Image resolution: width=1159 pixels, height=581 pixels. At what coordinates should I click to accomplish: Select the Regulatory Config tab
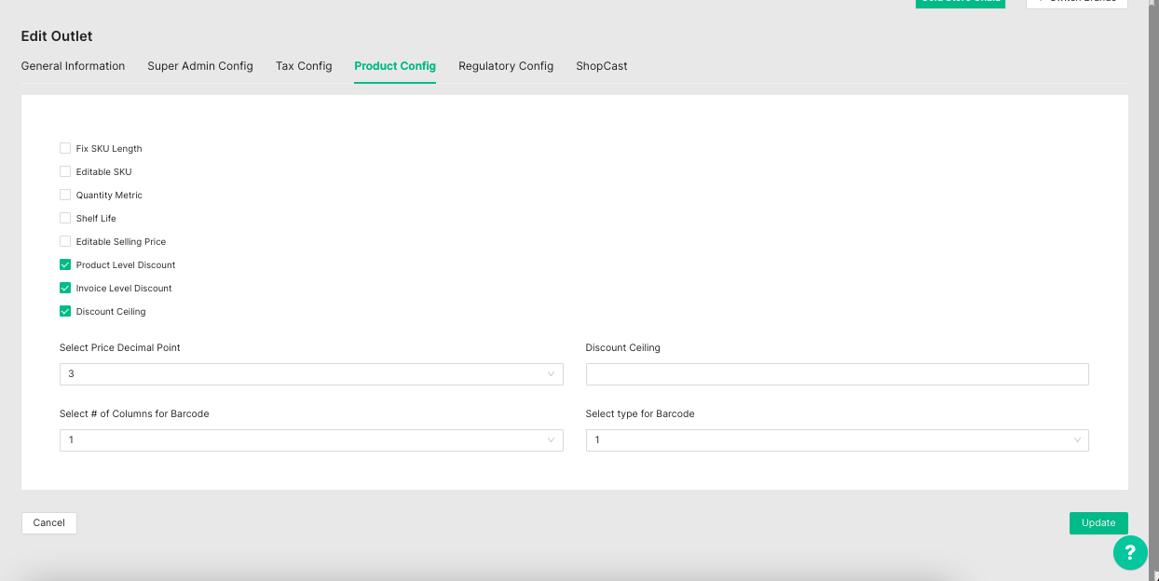(506, 66)
